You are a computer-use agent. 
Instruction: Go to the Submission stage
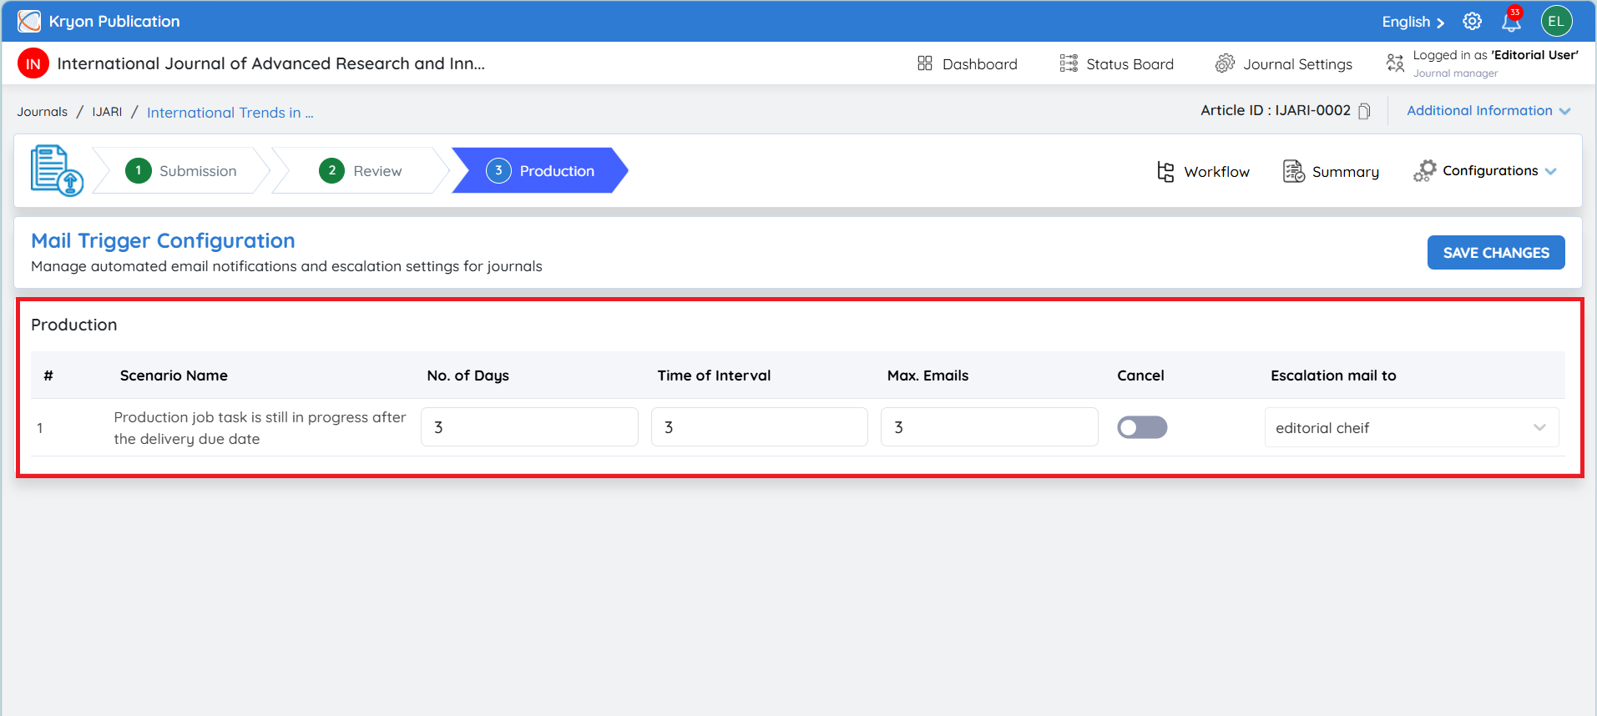click(181, 170)
